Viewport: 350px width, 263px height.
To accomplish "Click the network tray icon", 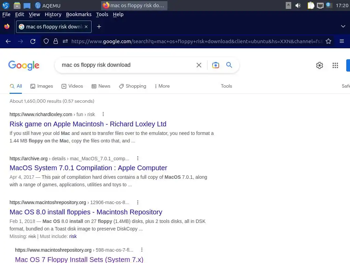I will point(320,5).
